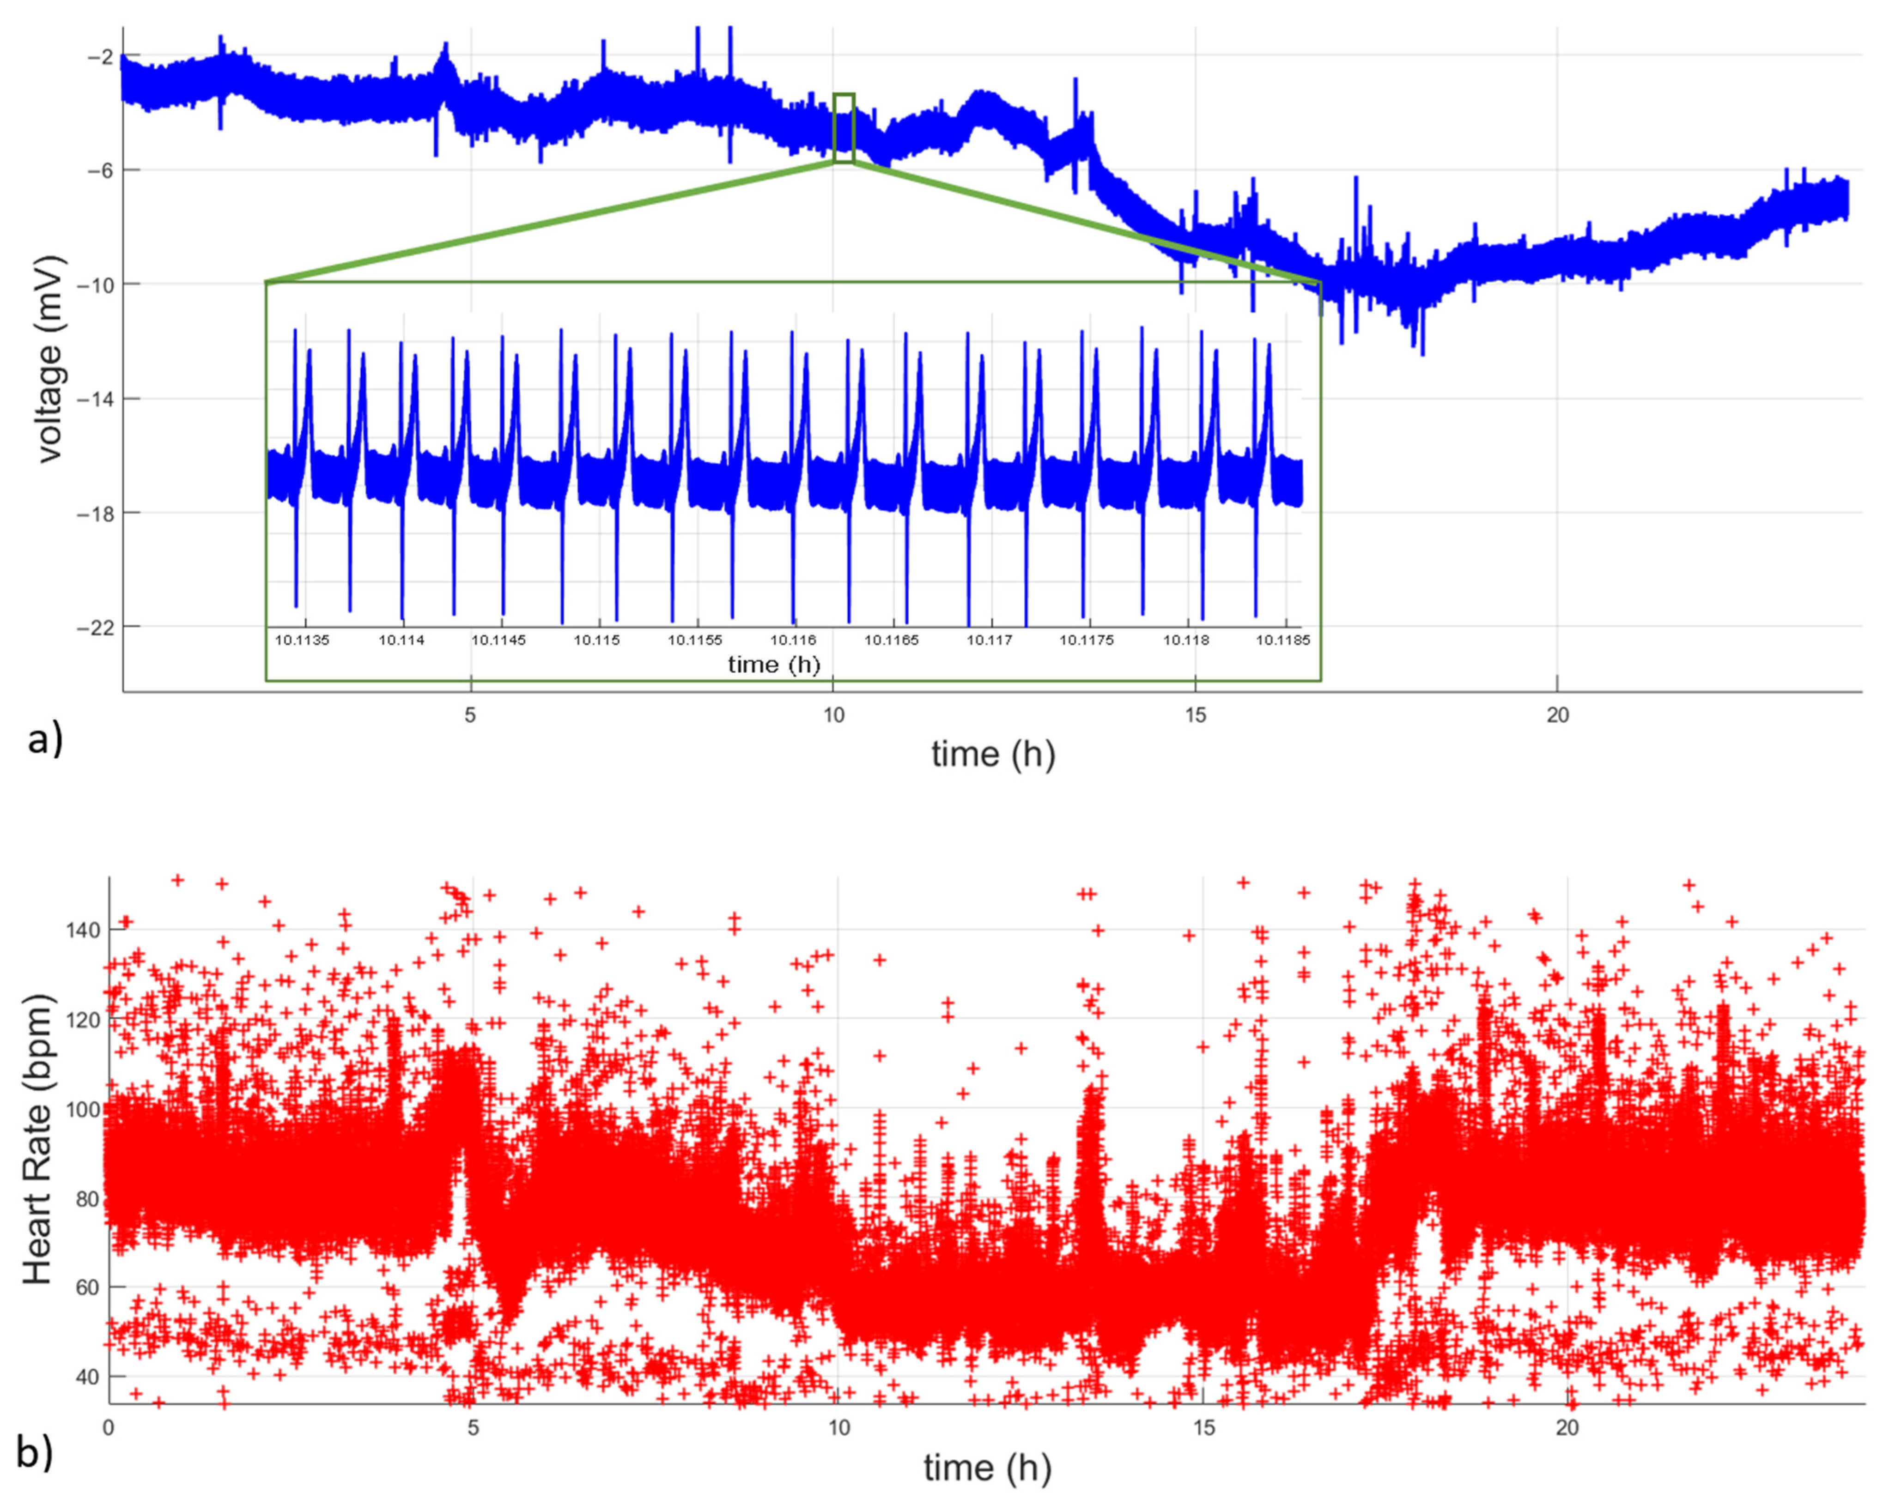Click the 5 tick on voltage plot time axis
Viewport: 1889px width, 1499px height.
pyautogui.click(x=470, y=715)
